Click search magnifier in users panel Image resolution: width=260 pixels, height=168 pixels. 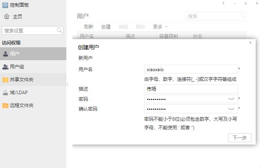[x=243, y=16]
